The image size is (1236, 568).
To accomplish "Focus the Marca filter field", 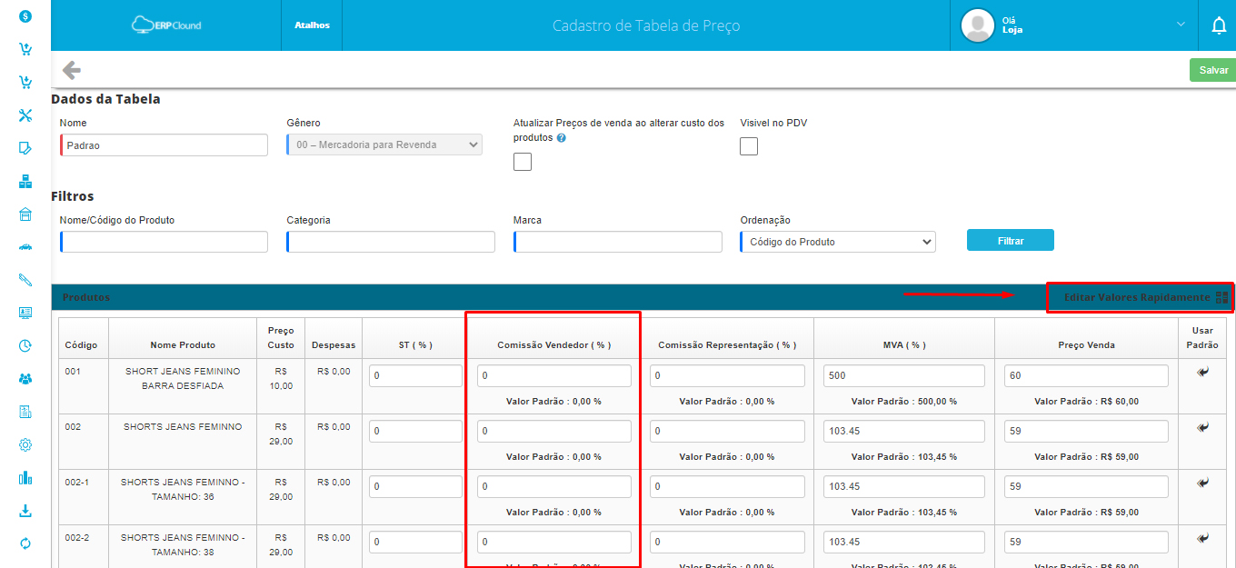I will click(x=618, y=242).
